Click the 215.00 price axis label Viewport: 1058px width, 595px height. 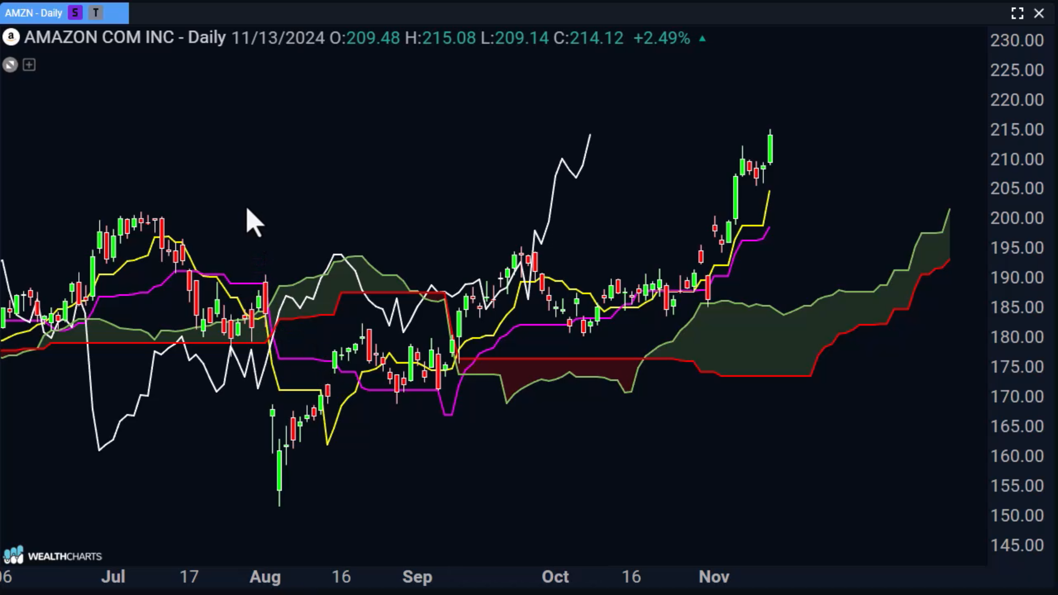pos(1017,129)
